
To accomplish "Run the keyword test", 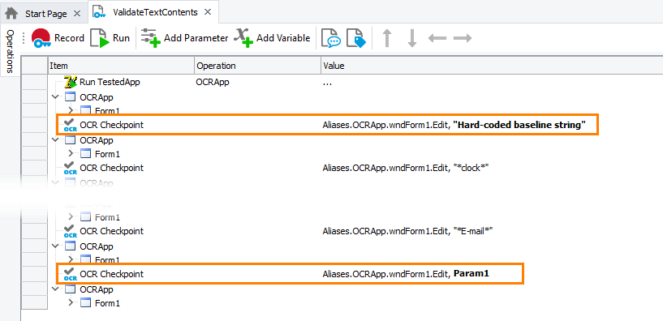I will 110,38.
